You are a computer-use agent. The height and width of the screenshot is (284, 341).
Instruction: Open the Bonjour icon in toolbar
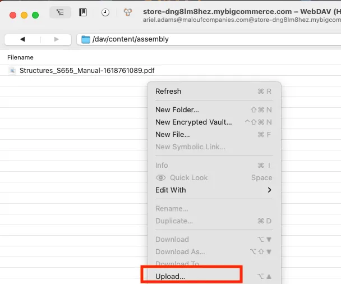[x=128, y=12]
